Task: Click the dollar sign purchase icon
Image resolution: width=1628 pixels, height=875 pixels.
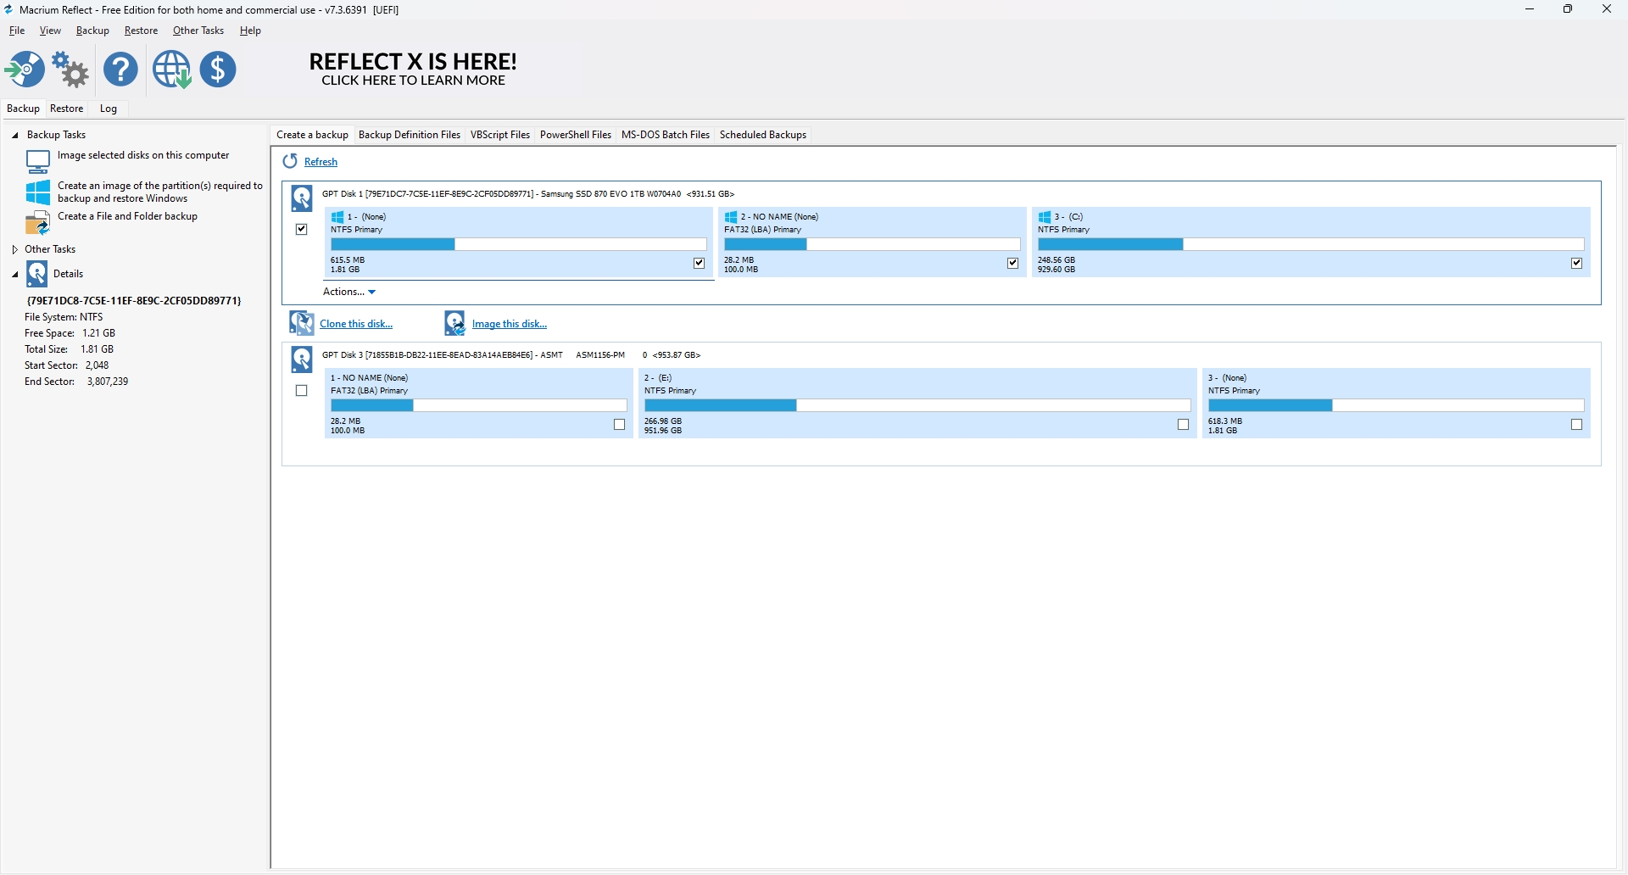Action: [x=219, y=70]
